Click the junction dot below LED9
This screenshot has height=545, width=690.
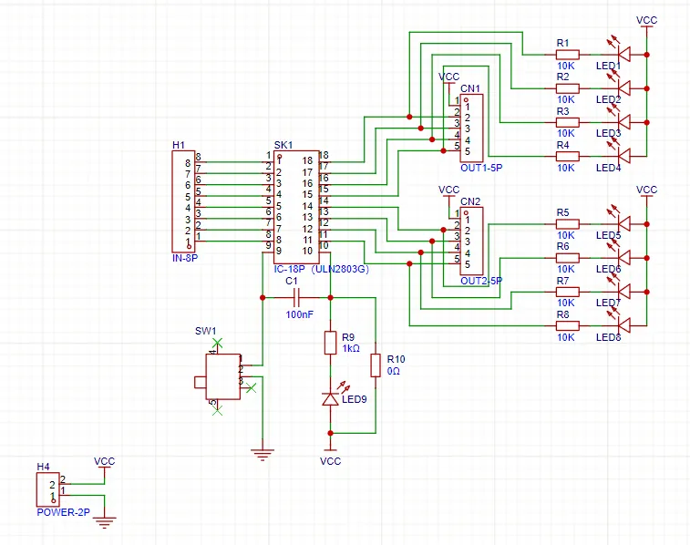[x=331, y=433]
